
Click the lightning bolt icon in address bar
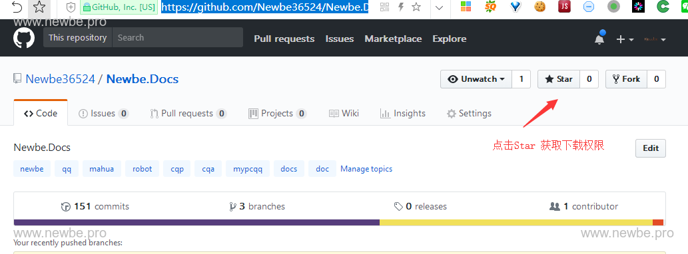tap(400, 7)
